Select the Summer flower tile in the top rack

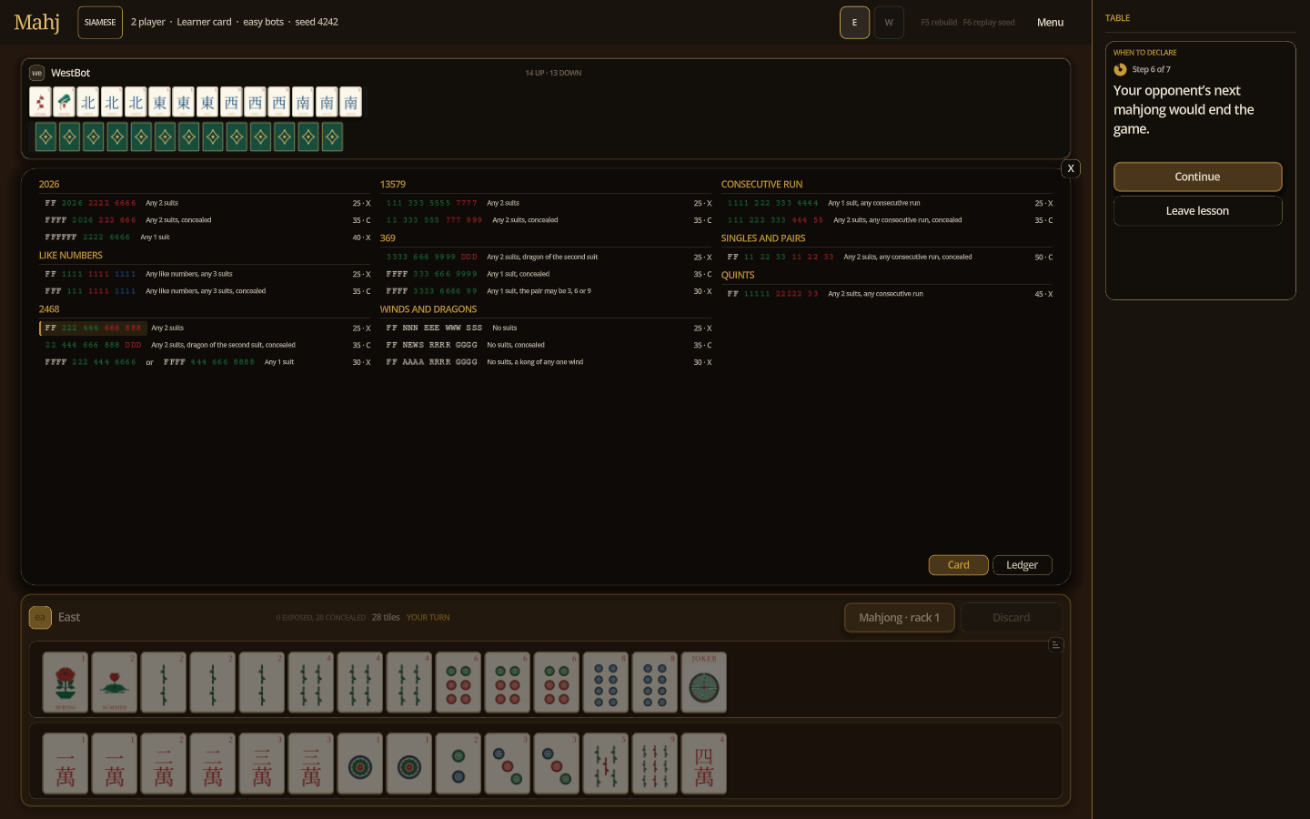tap(115, 682)
